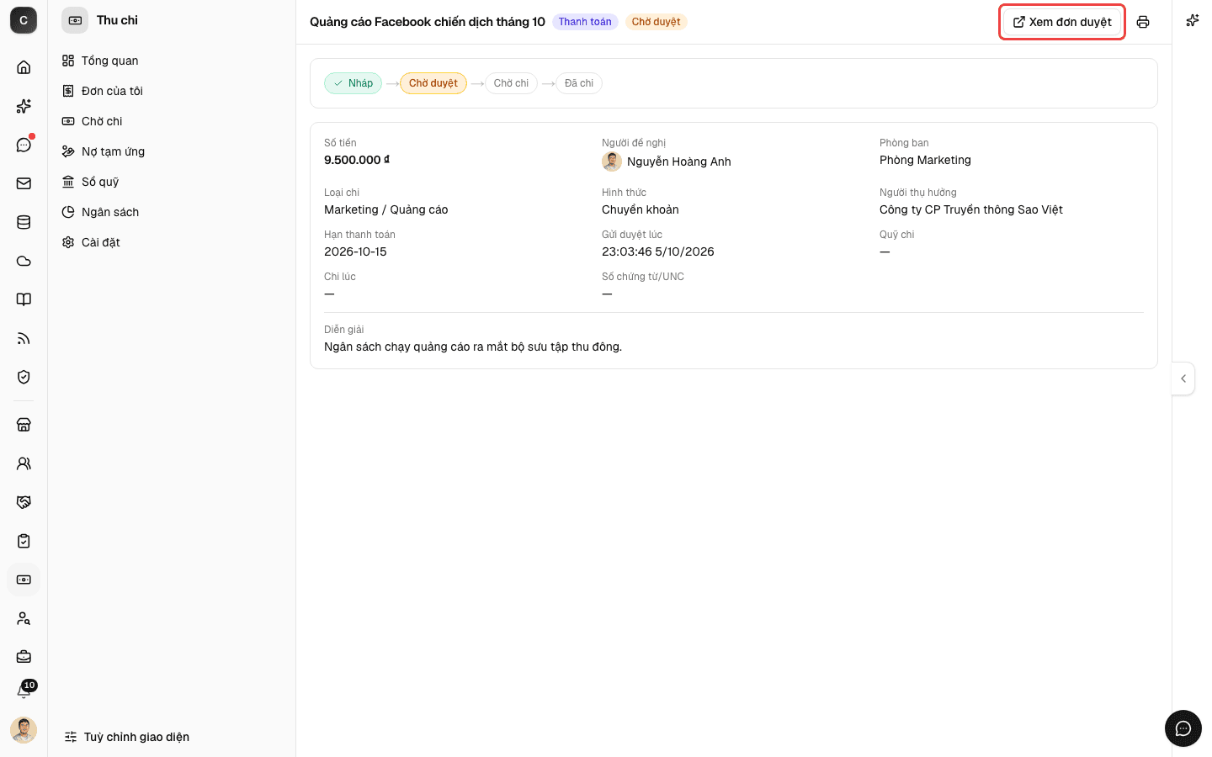Open the briefcase icon in the left rail
The width and height of the screenshot is (1212, 757).
[x=24, y=657]
